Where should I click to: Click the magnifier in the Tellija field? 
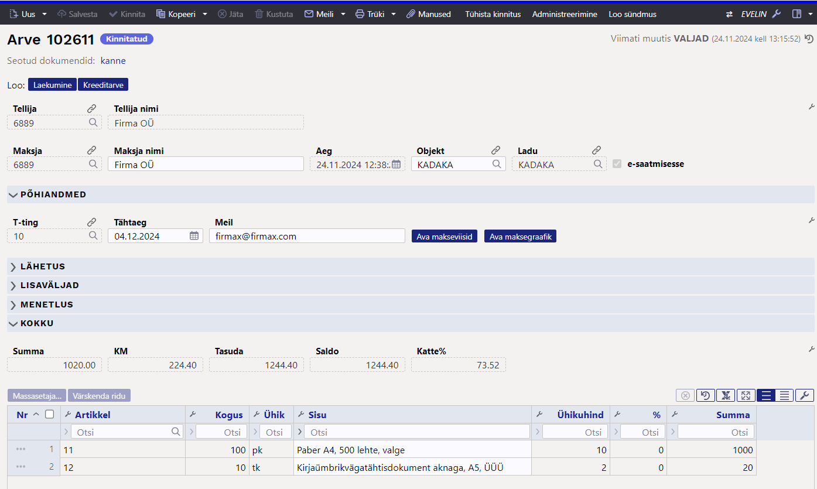pyautogui.click(x=93, y=122)
